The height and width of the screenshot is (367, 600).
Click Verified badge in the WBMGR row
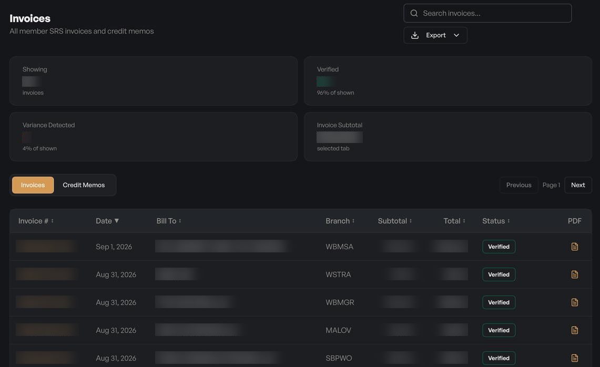(499, 303)
